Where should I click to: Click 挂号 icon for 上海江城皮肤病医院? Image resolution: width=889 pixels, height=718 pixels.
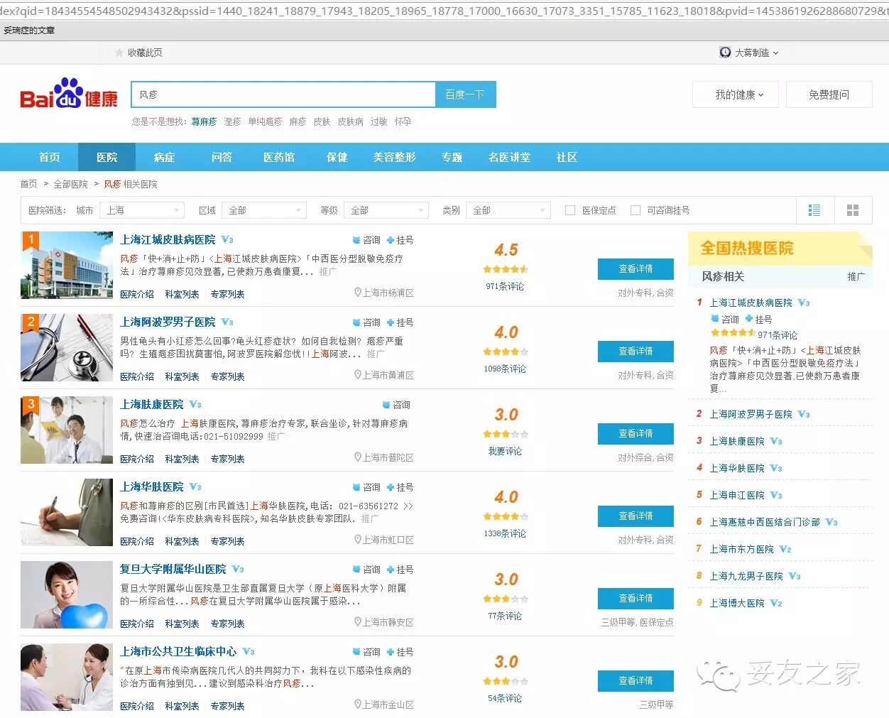[x=391, y=240]
